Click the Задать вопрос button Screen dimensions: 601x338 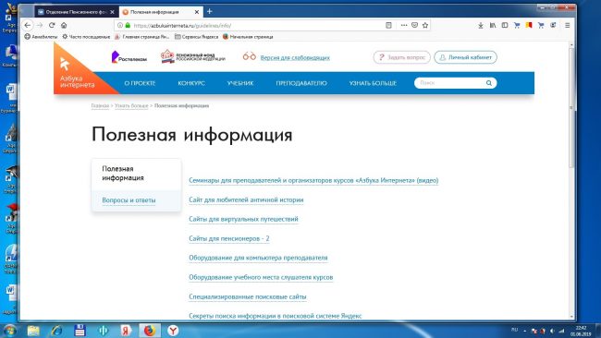401,57
